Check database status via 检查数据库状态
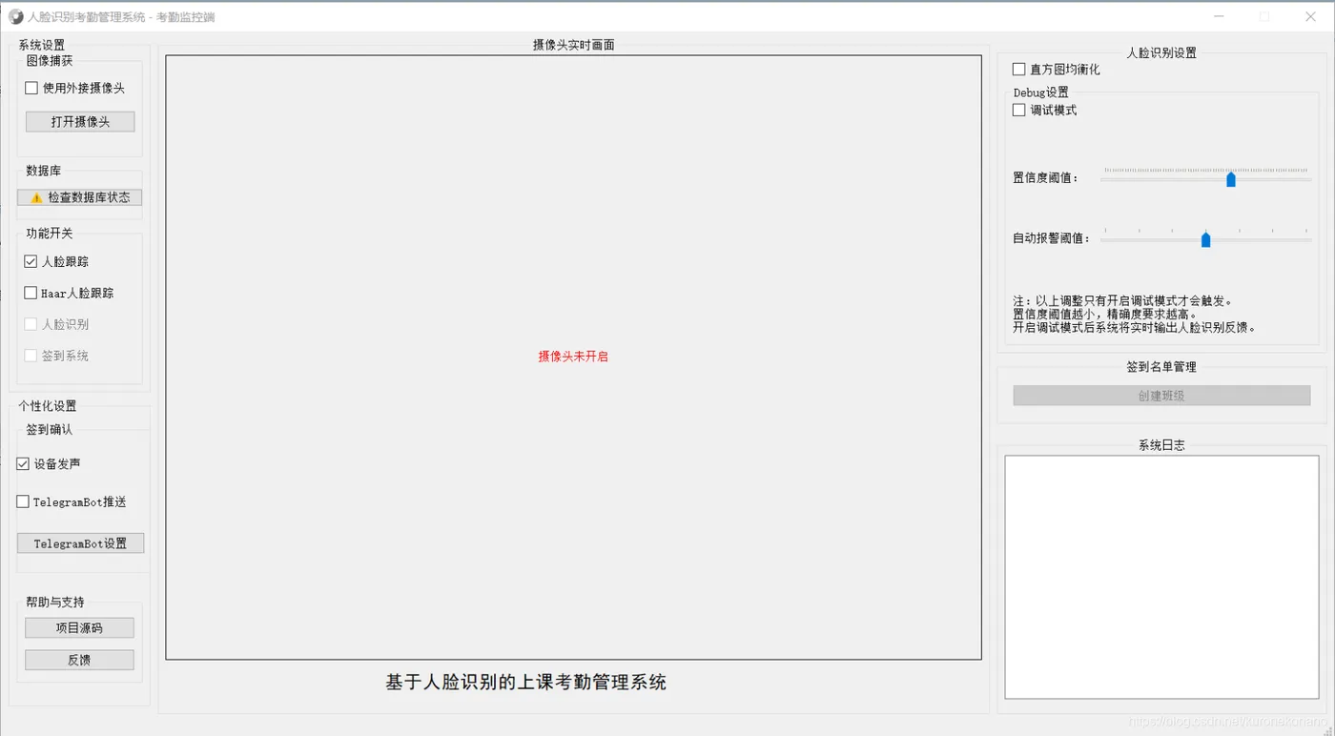1335x736 pixels. pos(79,196)
